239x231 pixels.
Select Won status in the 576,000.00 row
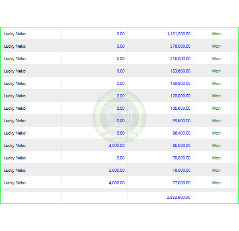(x=216, y=46)
